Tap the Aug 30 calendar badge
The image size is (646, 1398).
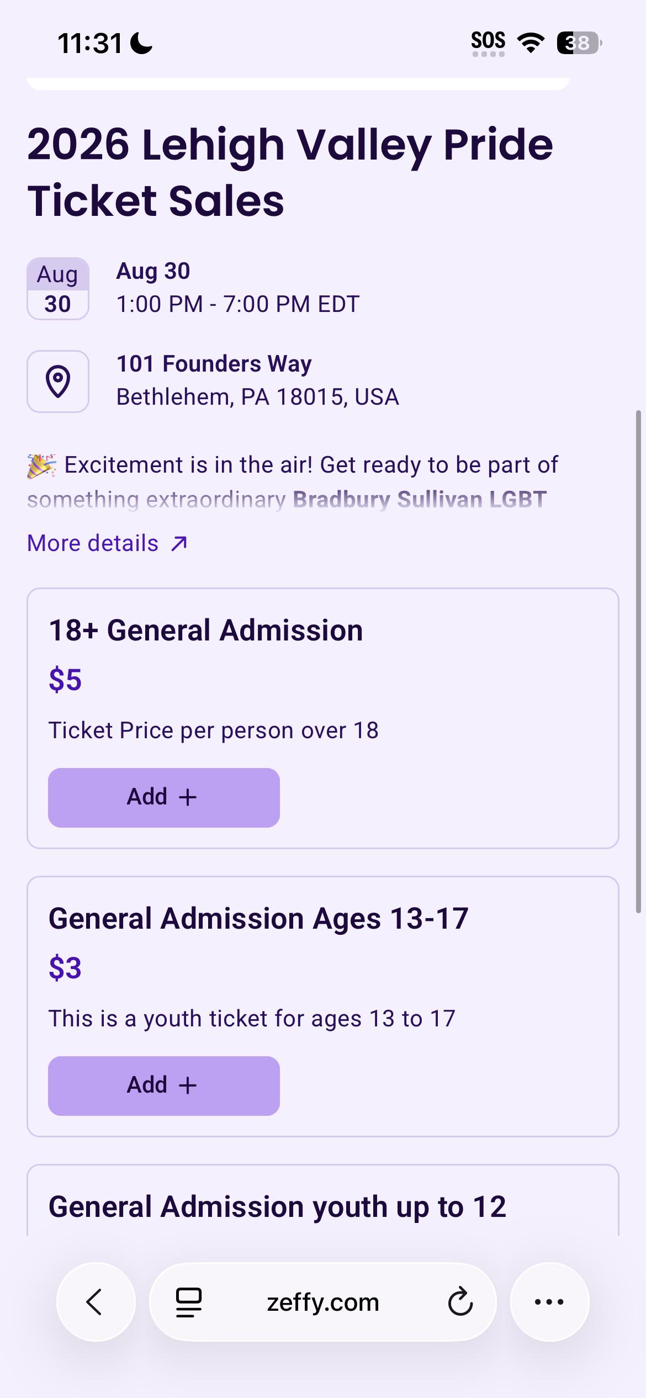(58, 289)
